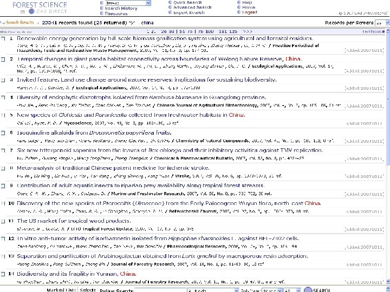This screenshot has width=390, height=292.
Task: Open record Diversity of endophytic diazotrophs
Action: [x=141, y=97]
